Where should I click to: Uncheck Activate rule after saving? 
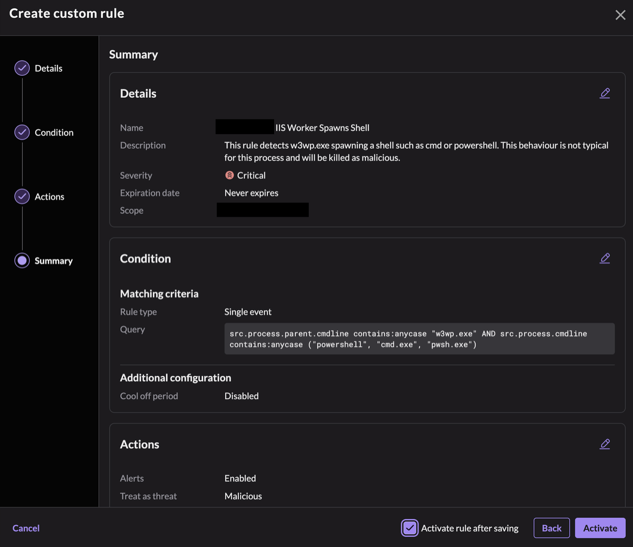click(x=410, y=528)
